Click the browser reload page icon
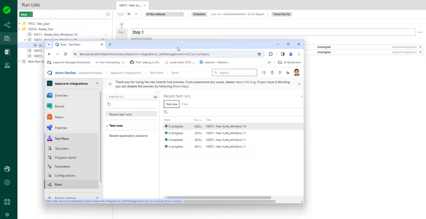 [x=65, y=54]
